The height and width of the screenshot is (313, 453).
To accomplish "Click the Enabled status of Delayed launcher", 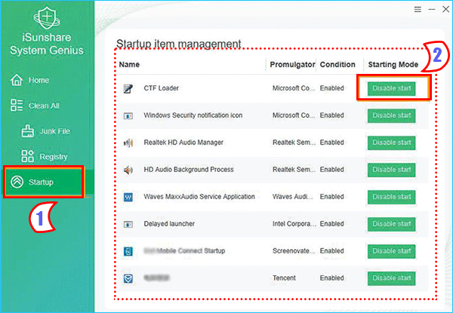I will pyautogui.click(x=331, y=223).
